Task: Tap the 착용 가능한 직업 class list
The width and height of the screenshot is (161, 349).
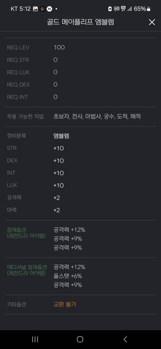Action: point(97,116)
